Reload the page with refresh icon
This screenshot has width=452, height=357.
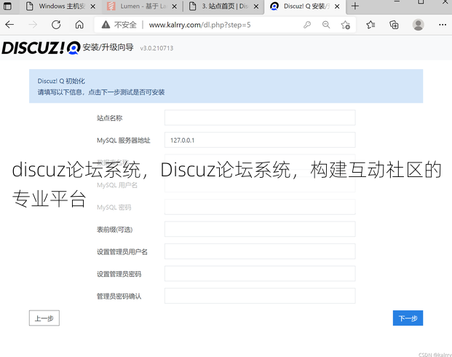[56, 25]
